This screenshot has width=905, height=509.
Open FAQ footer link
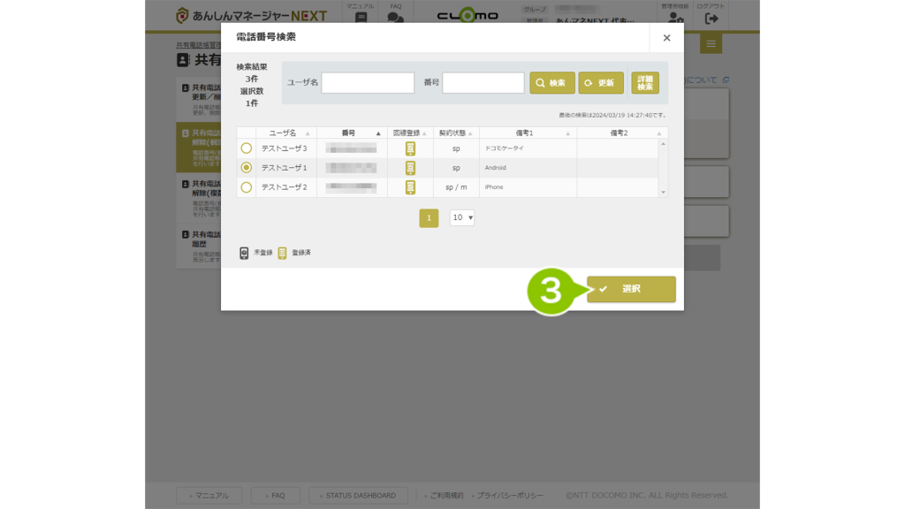(x=275, y=495)
